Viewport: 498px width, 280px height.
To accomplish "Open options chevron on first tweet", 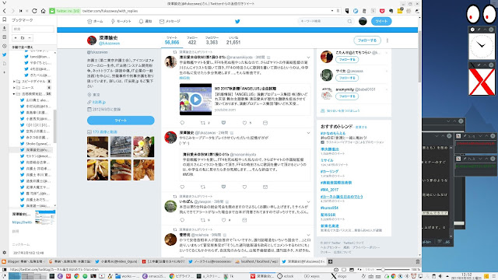I will (308, 58).
